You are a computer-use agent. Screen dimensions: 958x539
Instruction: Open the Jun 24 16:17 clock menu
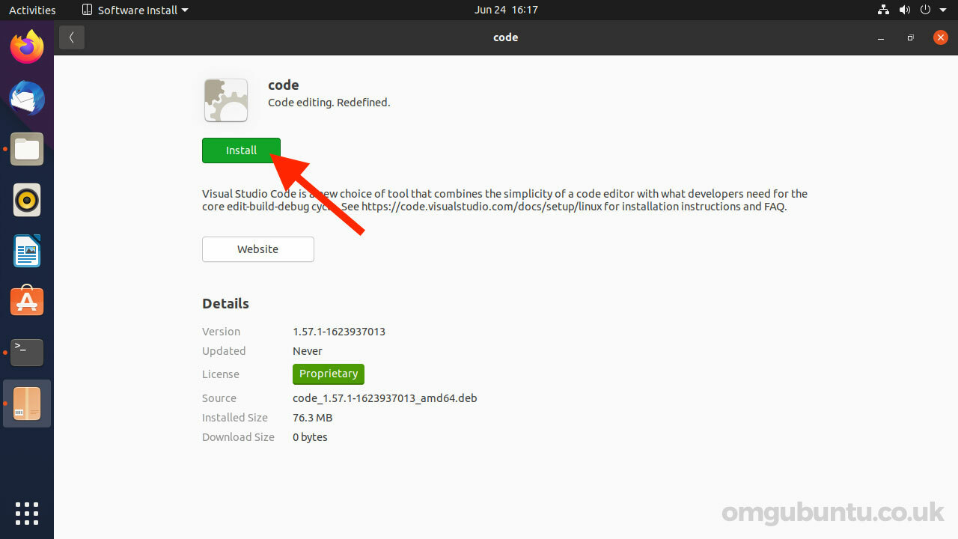click(x=506, y=10)
